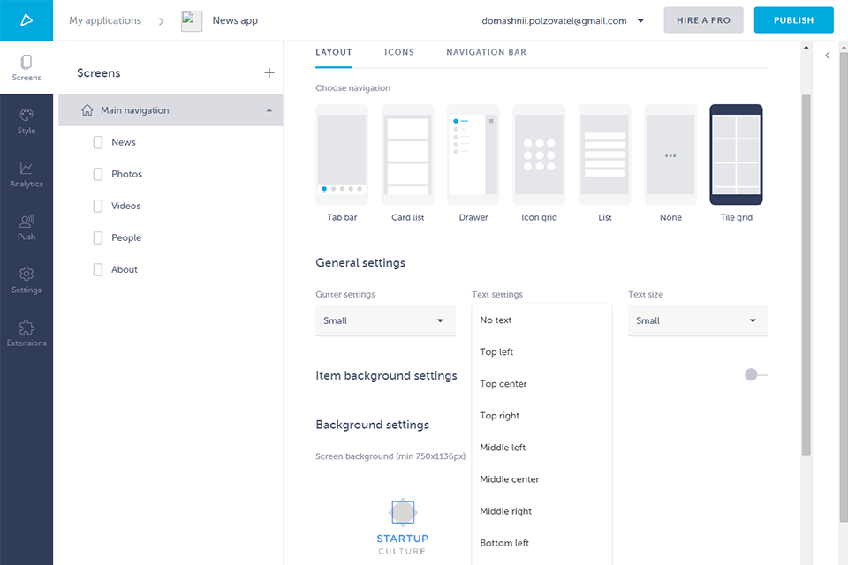Open the Style sidebar section
The height and width of the screenshot is (565, 848).
pyautogui.click(x=26, y=121)
